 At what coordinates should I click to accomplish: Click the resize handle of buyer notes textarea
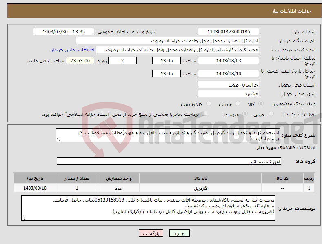click(24, 218)
